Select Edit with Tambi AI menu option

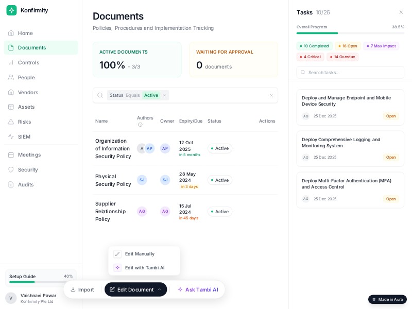tap(145, 268)
